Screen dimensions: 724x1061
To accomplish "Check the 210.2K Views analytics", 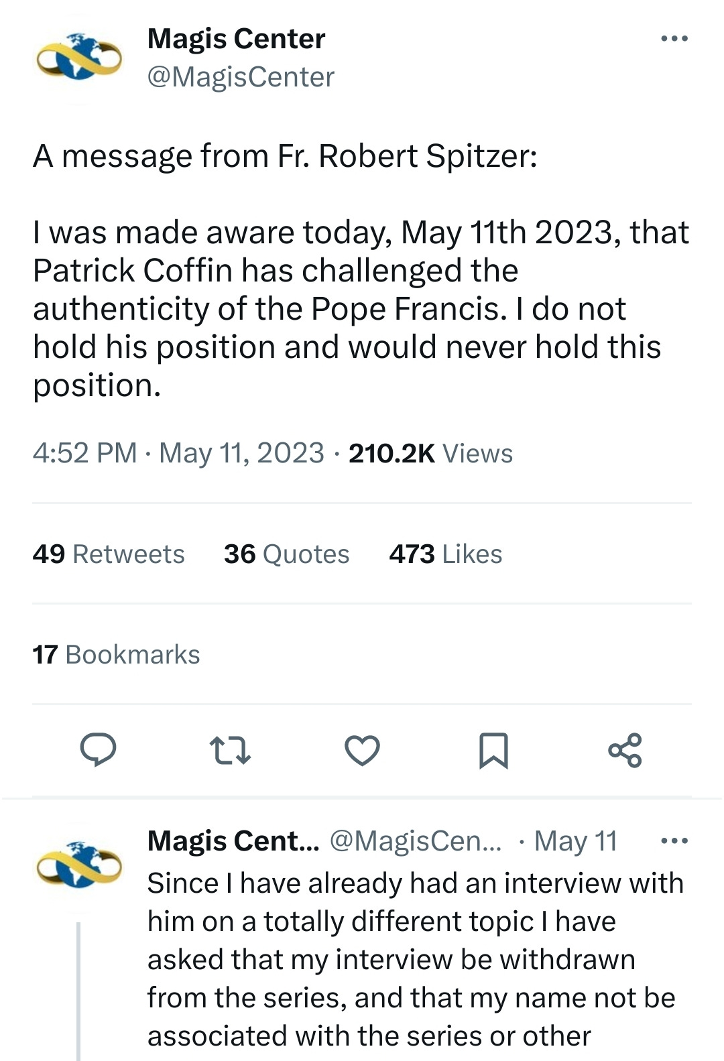I will 430,453.
